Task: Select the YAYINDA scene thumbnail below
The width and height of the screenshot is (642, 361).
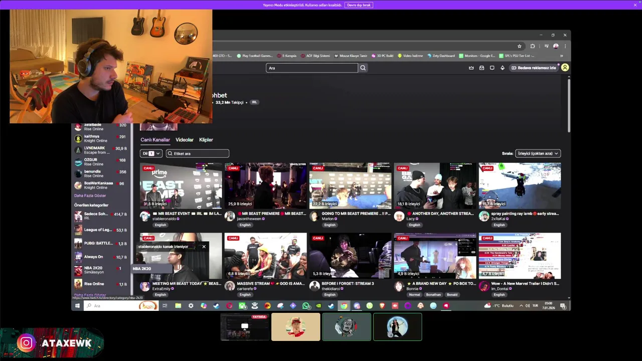Action: [245, 327]
